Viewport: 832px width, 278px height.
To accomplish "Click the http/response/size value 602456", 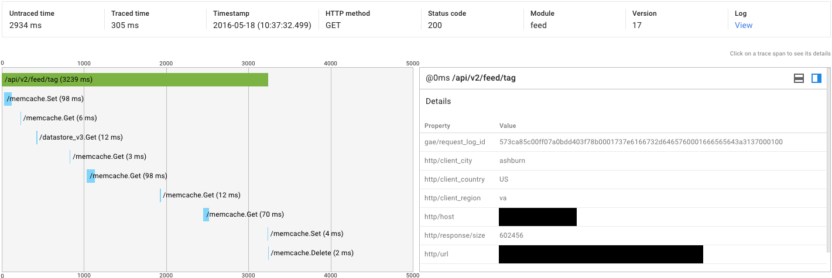I will (511, 235).
